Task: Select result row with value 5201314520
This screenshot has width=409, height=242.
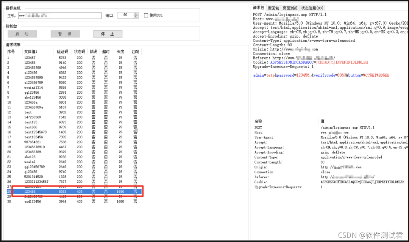Action: tap(74, 177)
